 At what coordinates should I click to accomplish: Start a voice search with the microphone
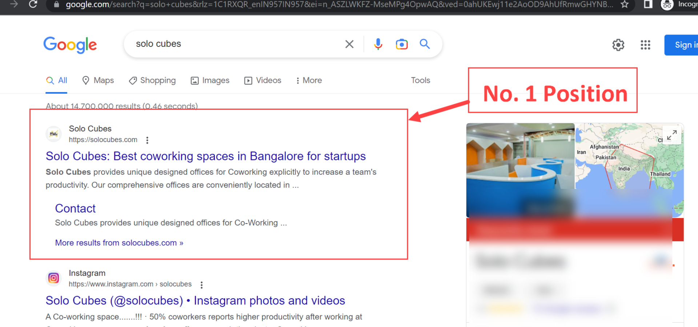point(378,44)
